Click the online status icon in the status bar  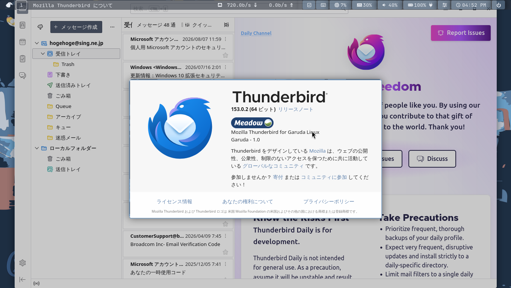click(x=36, y=283)
